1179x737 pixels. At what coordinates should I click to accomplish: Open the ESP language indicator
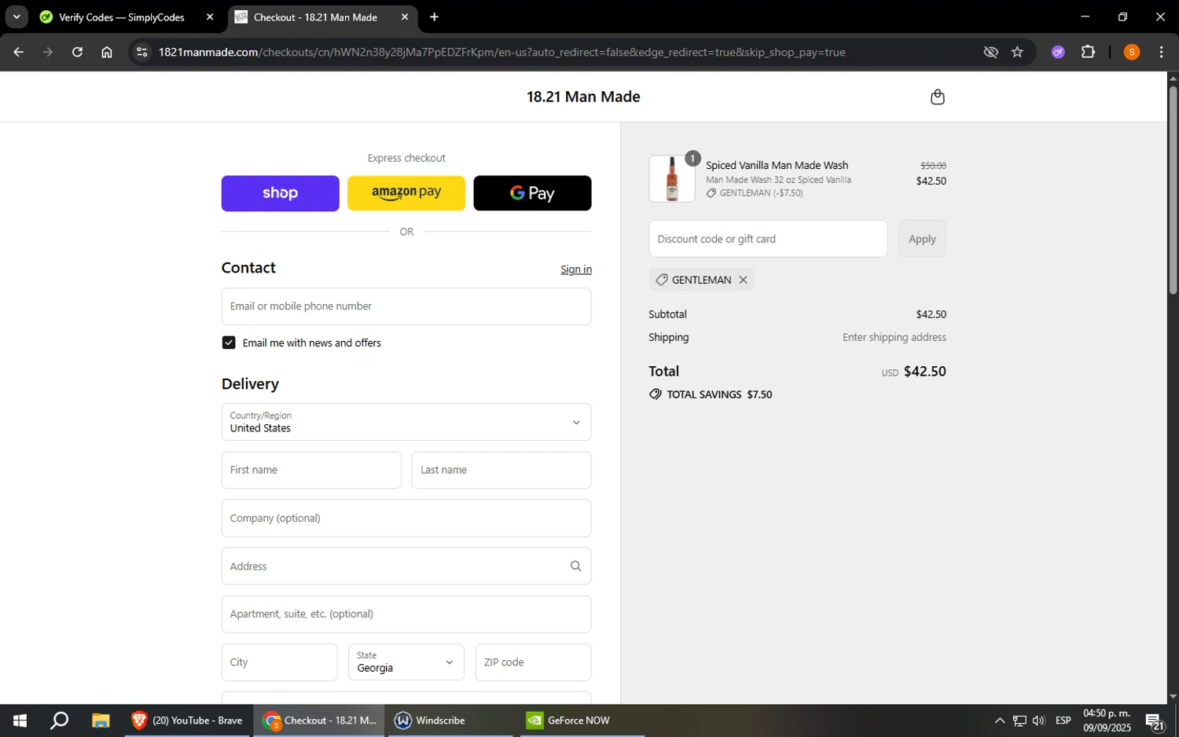click(x=1063, y=720)
